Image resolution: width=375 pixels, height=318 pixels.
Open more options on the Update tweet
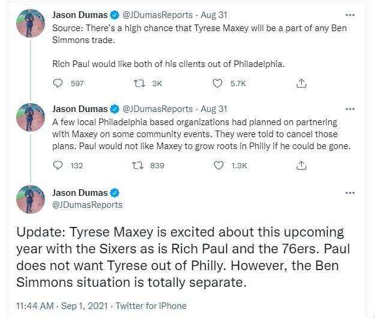click(350, 193)
